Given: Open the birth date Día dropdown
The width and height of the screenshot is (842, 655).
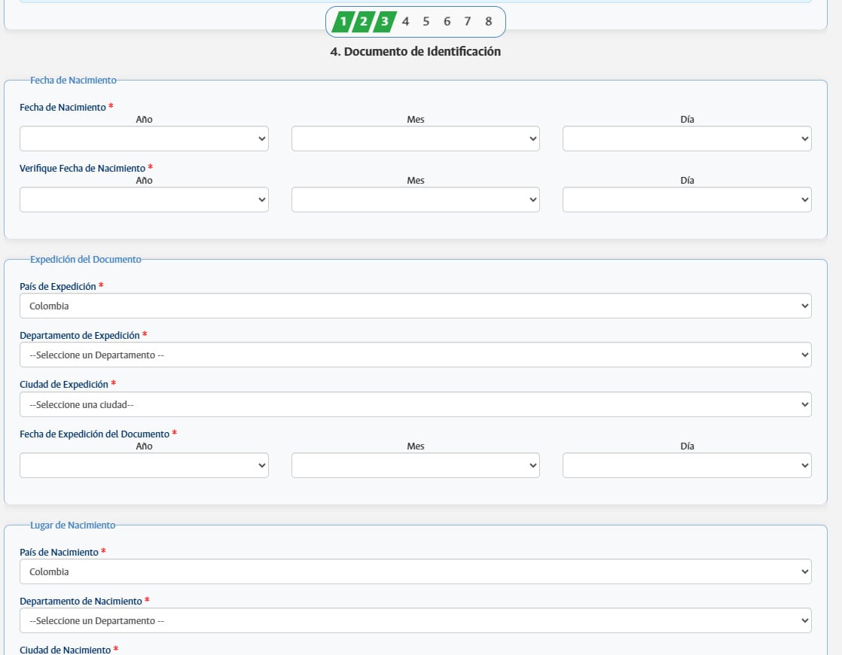Looking at the screenshot, I should pos(686,139).
